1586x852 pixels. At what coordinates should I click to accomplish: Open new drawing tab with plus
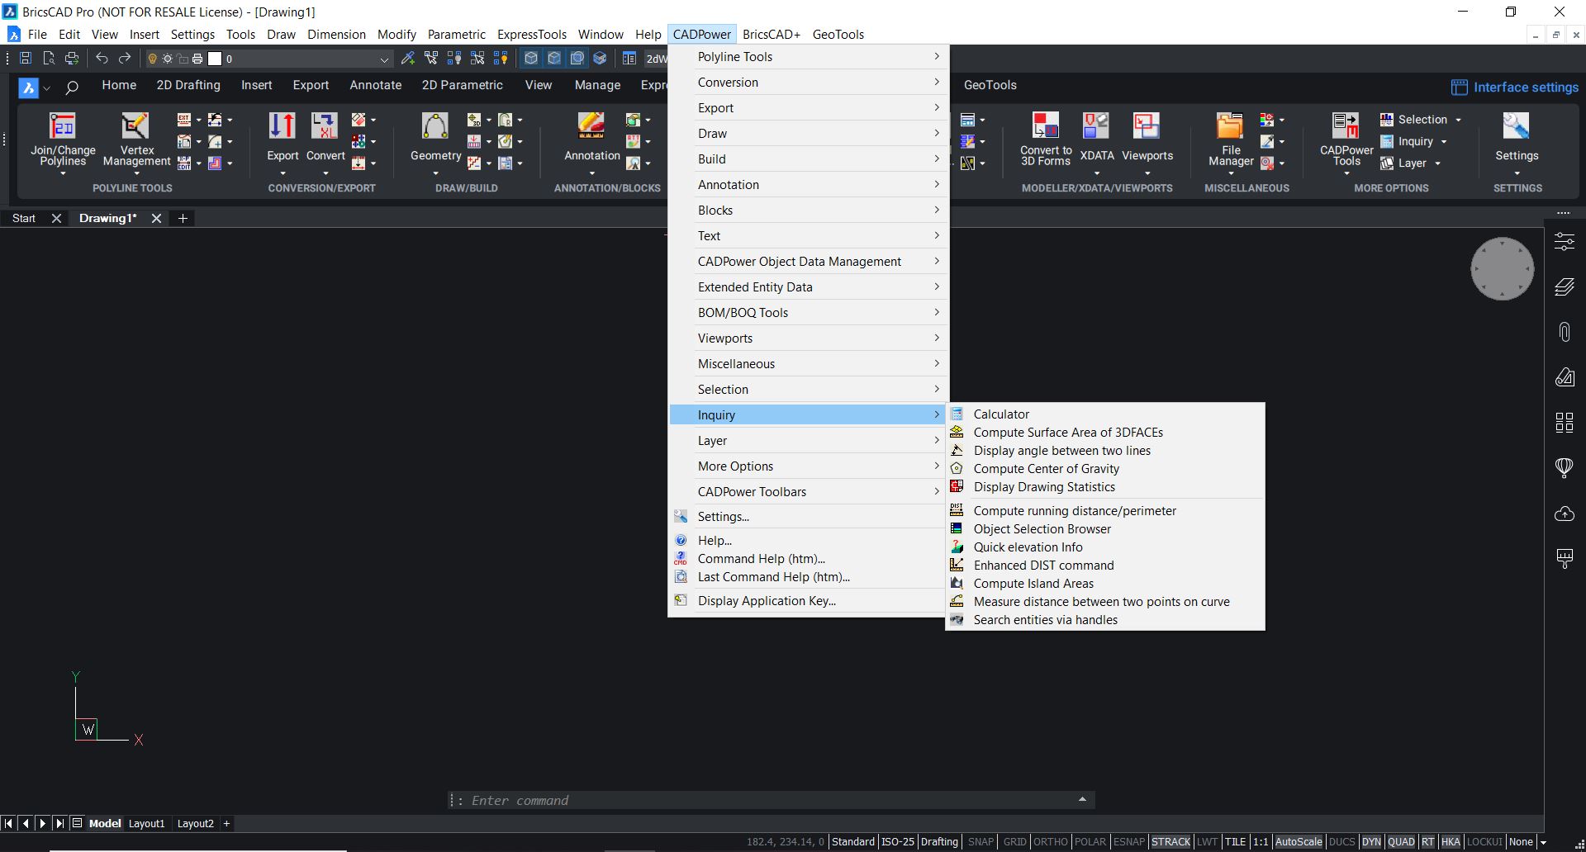[x=183, y=218]
